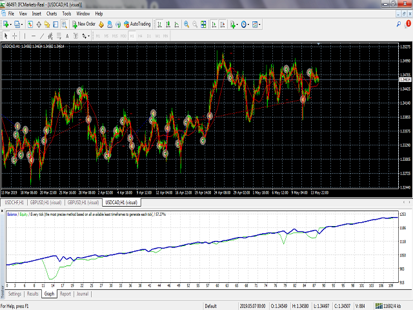Expand the templates dropdown arrow
413x310 pixels.
click(259, 25)
